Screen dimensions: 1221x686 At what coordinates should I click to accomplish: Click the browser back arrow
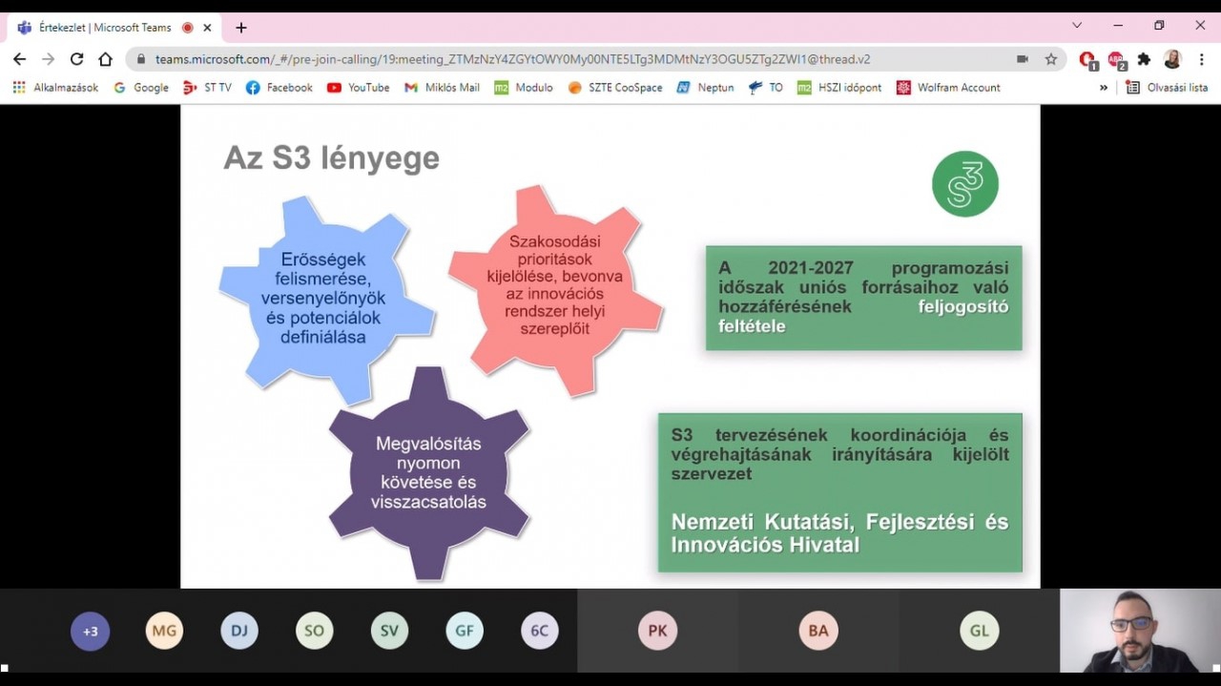click(x=19, y=59)
